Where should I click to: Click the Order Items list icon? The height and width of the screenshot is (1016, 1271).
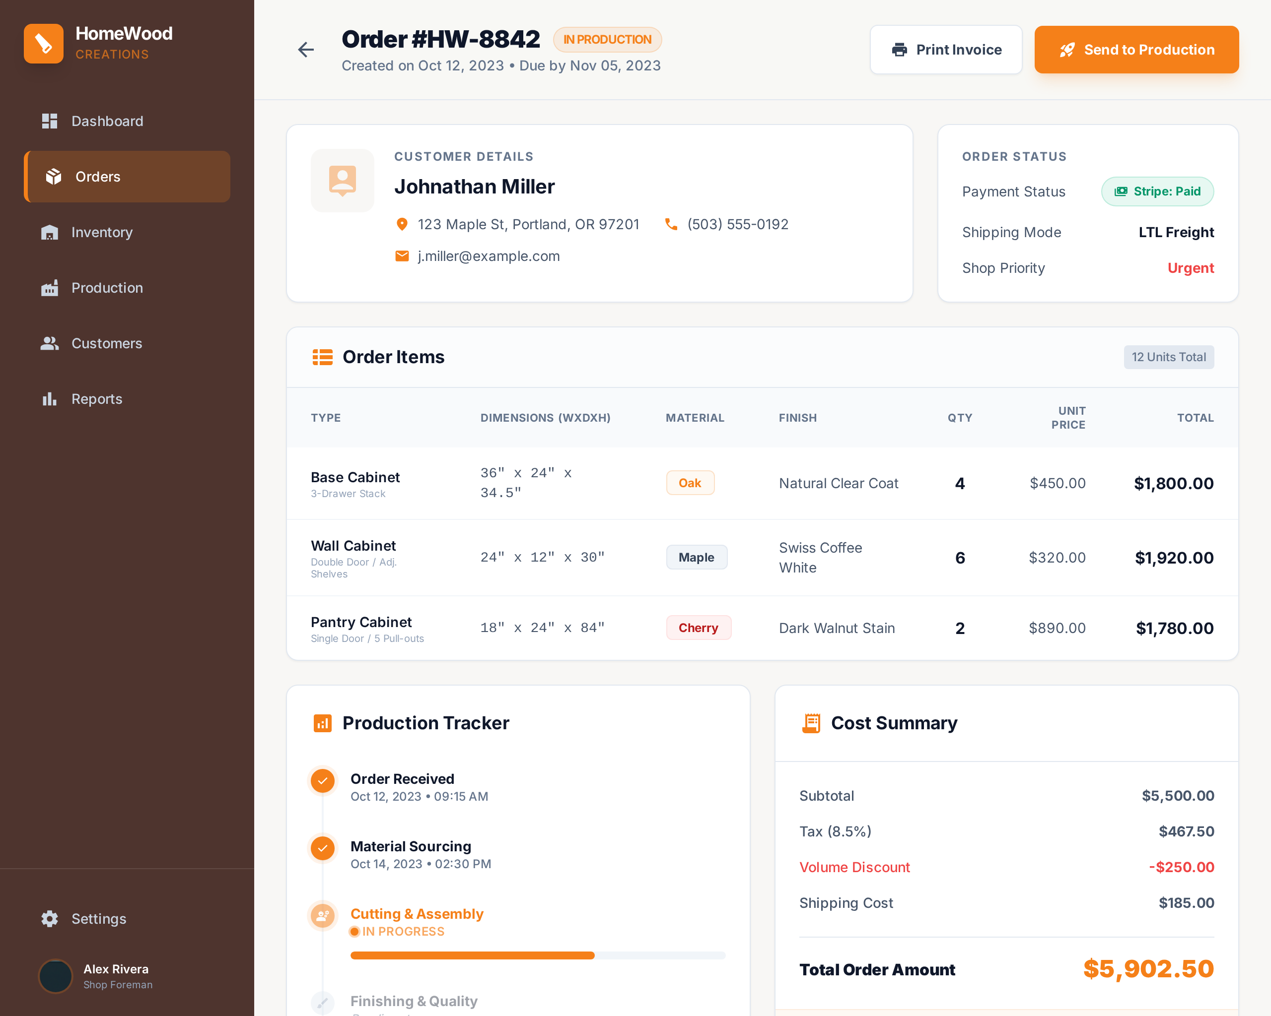point(322,357)
